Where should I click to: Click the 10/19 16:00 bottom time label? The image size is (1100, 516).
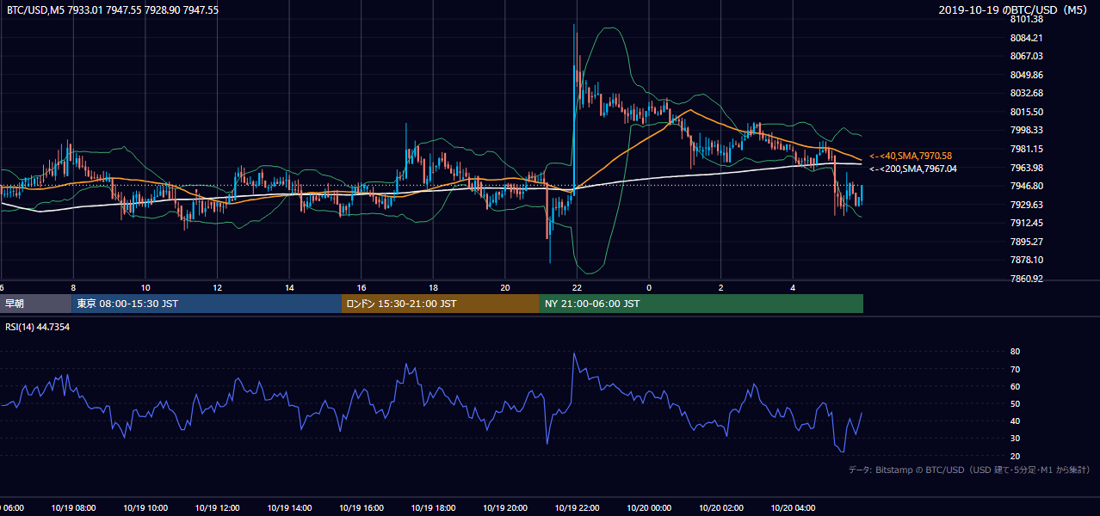click(361, 508)
